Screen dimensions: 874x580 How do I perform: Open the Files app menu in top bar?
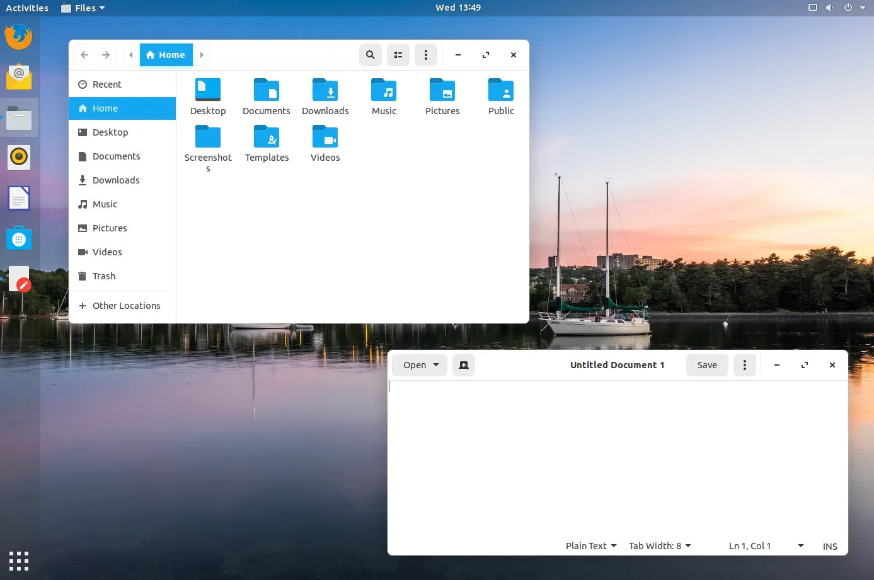tap(84, 8)
